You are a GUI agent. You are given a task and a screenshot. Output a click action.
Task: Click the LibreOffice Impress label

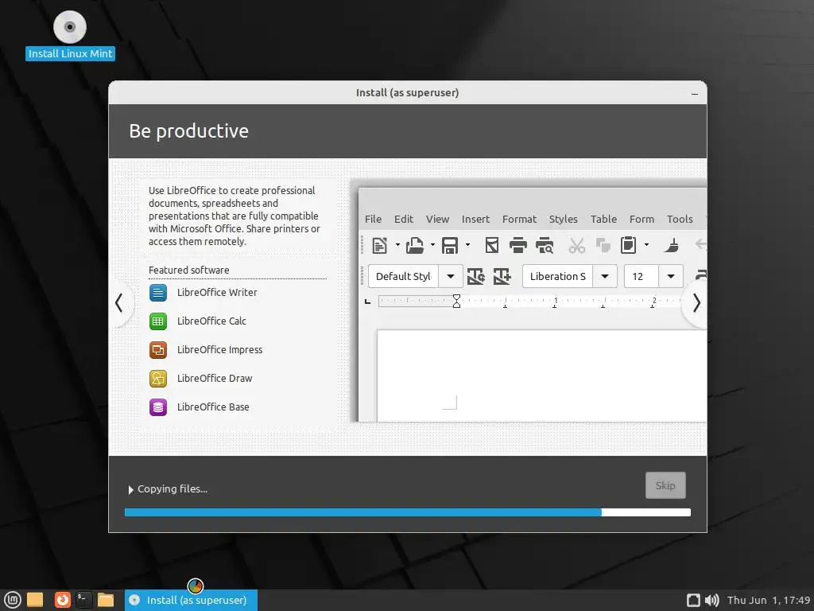click(219, 350)
